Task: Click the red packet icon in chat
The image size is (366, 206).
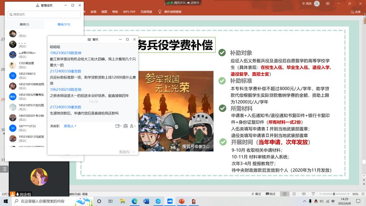Action: (x=125, y=126)
